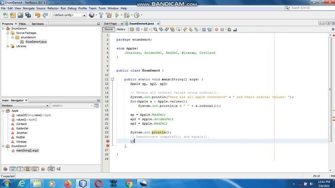
Task: Click the New Project toolbar icon
Action: (x=13, y=15)
